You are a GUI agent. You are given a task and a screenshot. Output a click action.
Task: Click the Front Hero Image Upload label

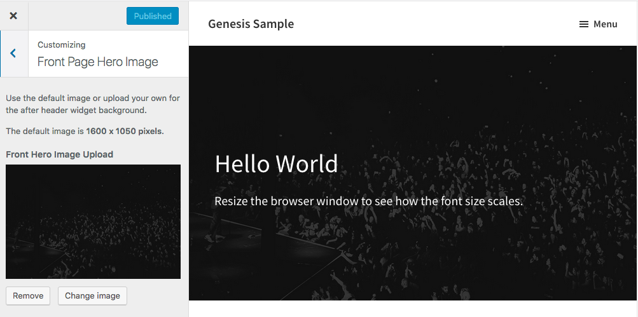click(x=59, y=154)
